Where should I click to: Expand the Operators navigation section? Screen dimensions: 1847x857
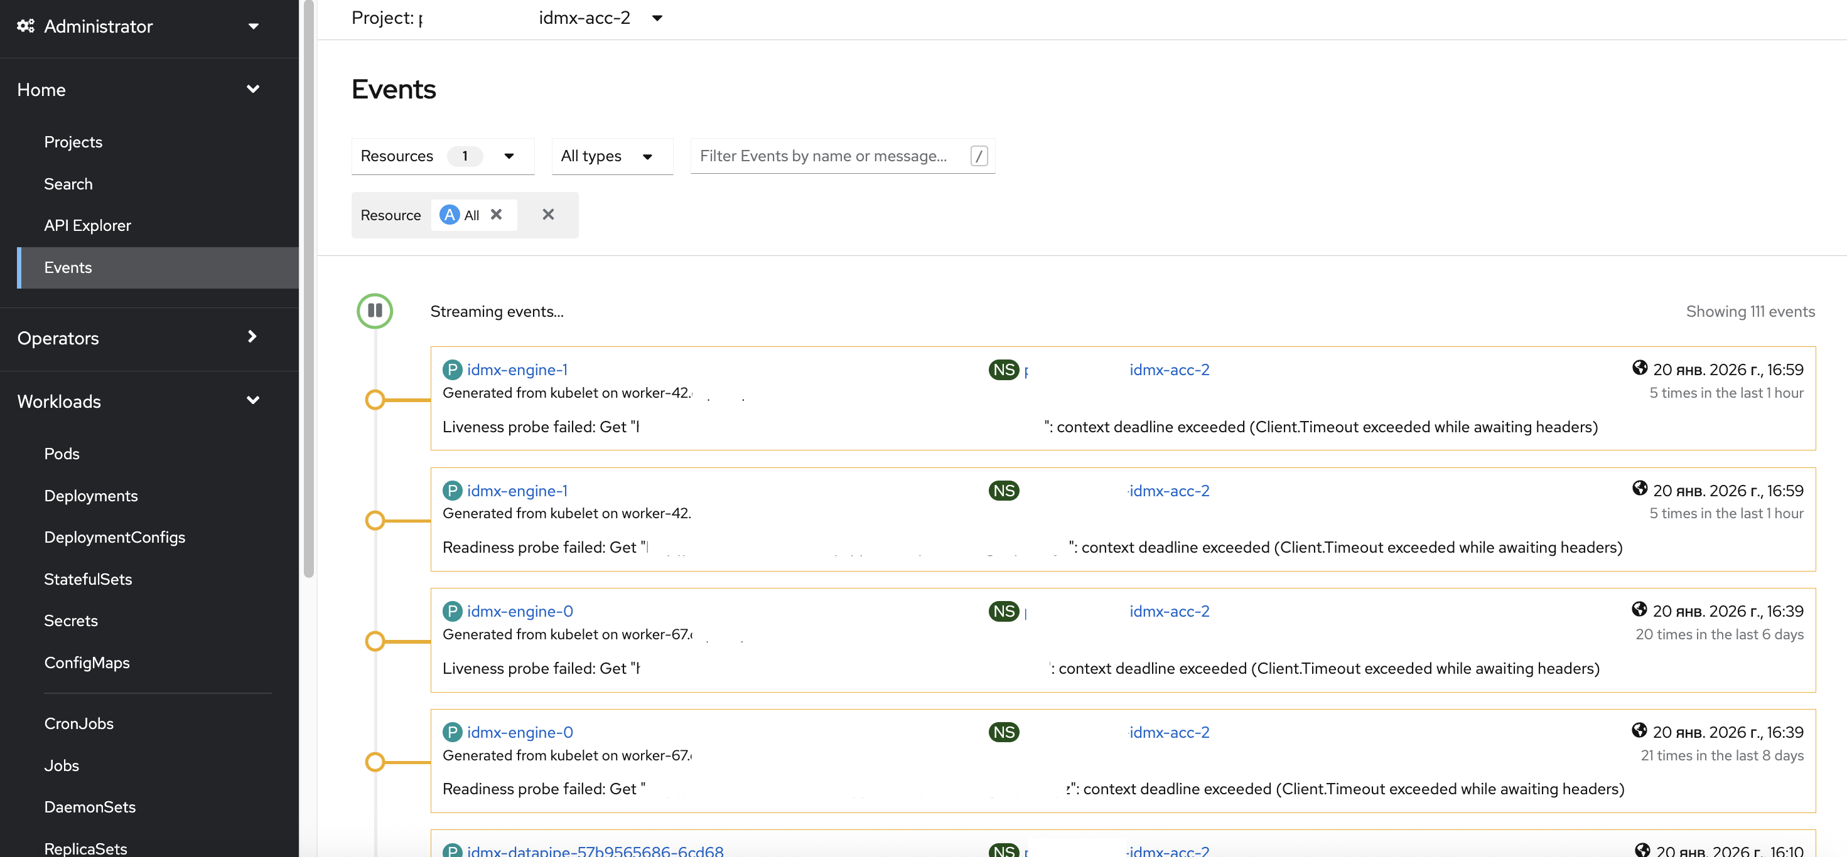(137, 338)
